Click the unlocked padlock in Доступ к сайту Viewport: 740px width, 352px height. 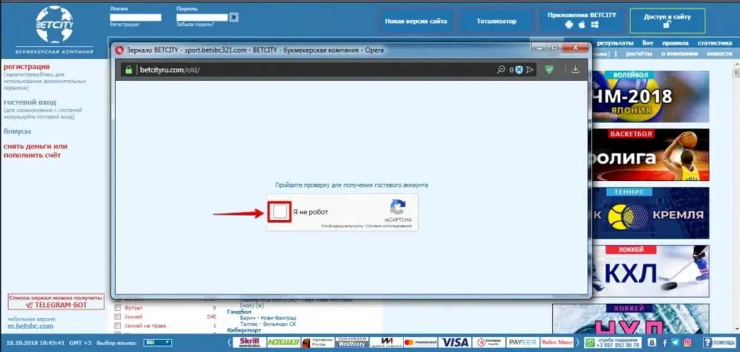pyautogui.click(x=667, y=25)
